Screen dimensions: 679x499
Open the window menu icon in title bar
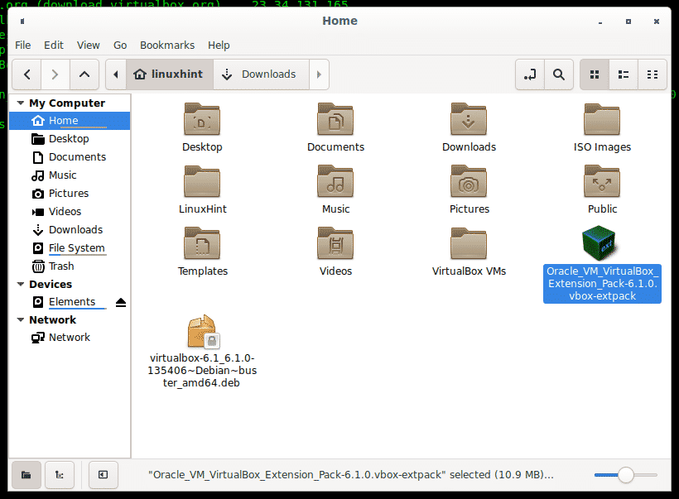click(22, 22)
